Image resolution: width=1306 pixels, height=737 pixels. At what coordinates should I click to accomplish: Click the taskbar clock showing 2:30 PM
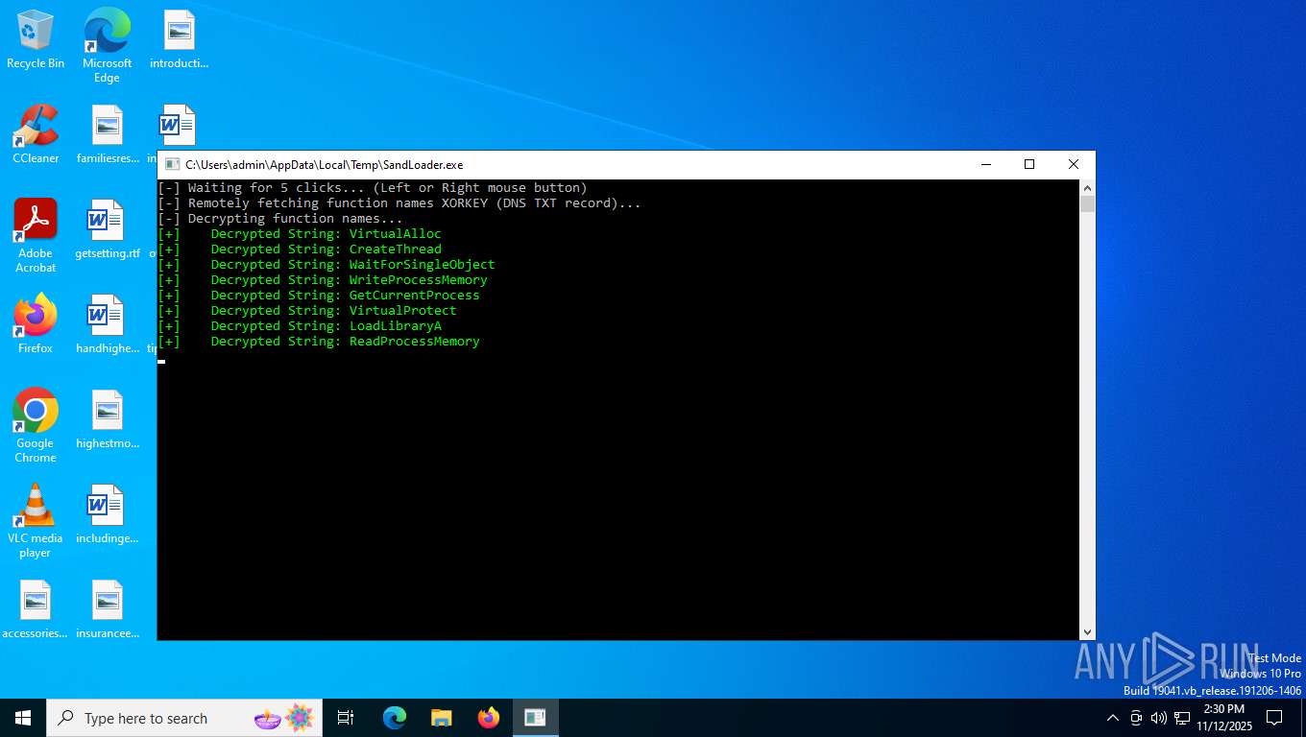[1224, 718]
